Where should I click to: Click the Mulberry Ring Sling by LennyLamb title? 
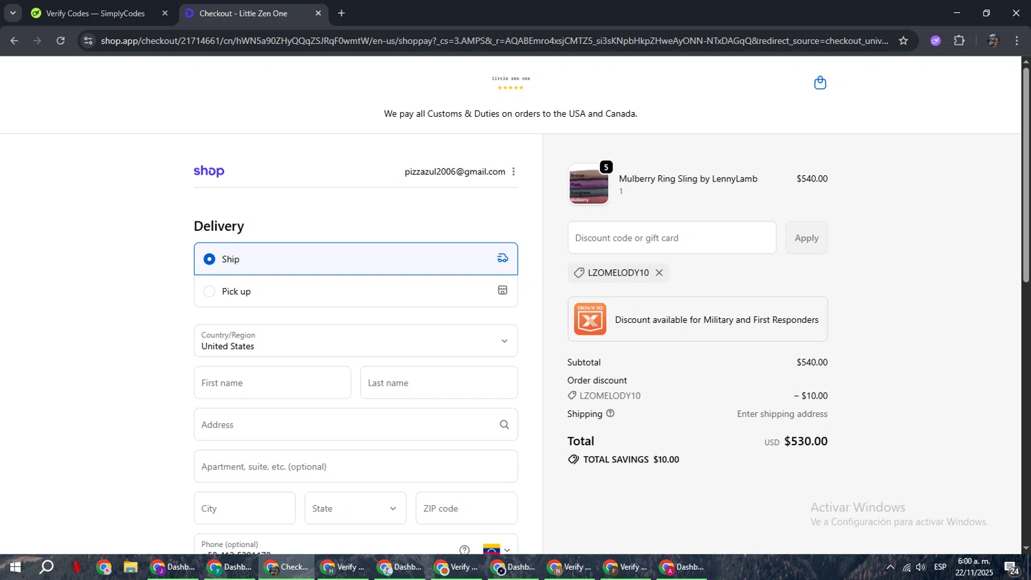[688, 179]
